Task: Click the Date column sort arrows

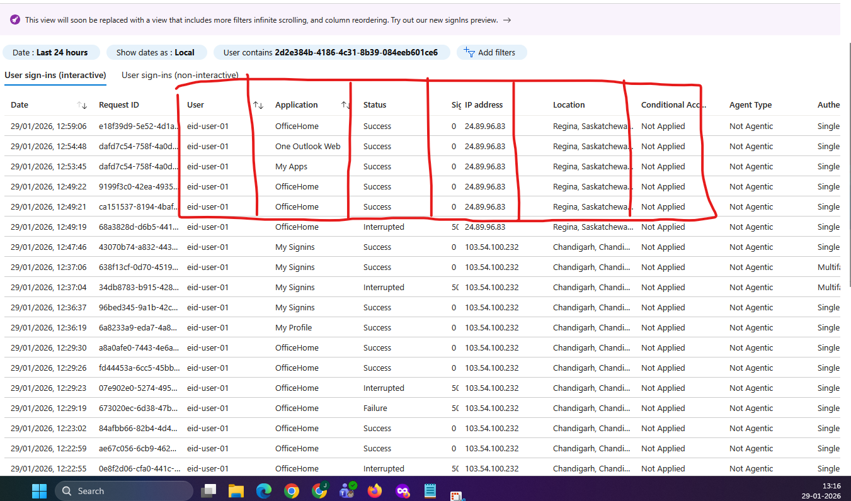Action: click(82, 105)
